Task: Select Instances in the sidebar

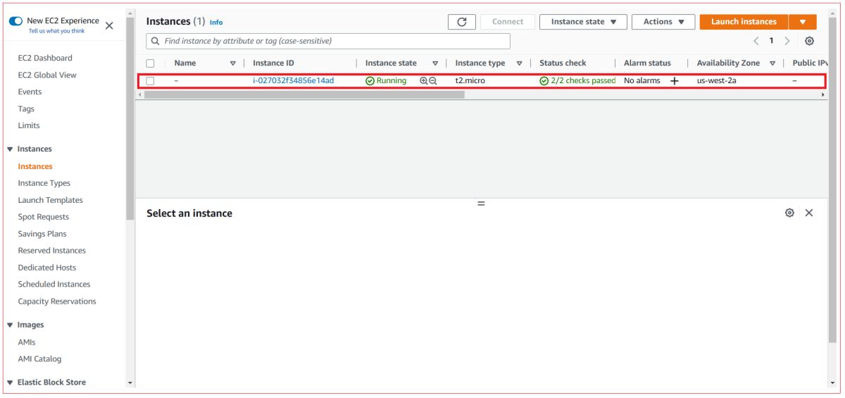Action: pyautogui.click(x=35, y=167)
